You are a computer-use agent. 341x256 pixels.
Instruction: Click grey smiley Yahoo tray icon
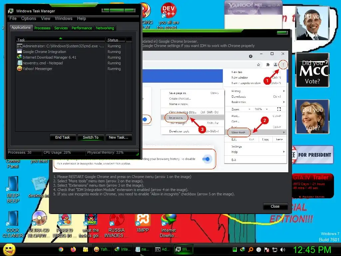tap(259, 250)
